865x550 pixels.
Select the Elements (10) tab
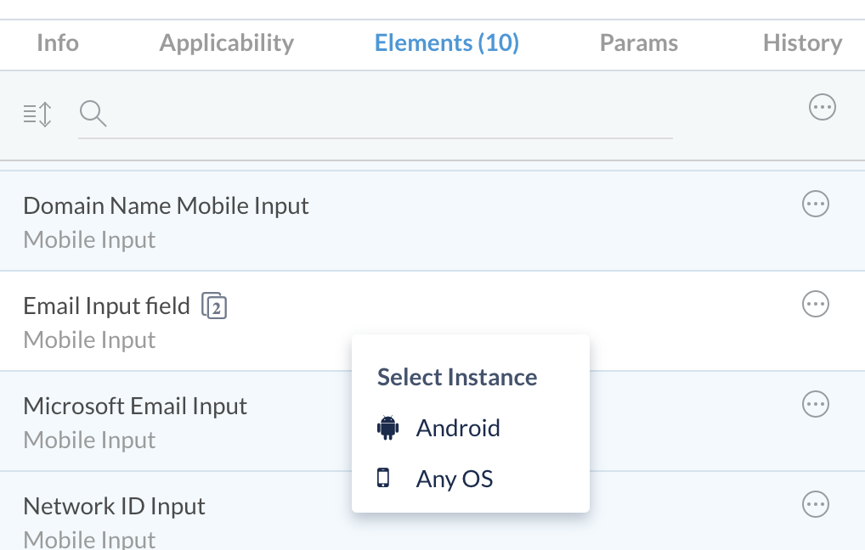(x=447, y=43)
